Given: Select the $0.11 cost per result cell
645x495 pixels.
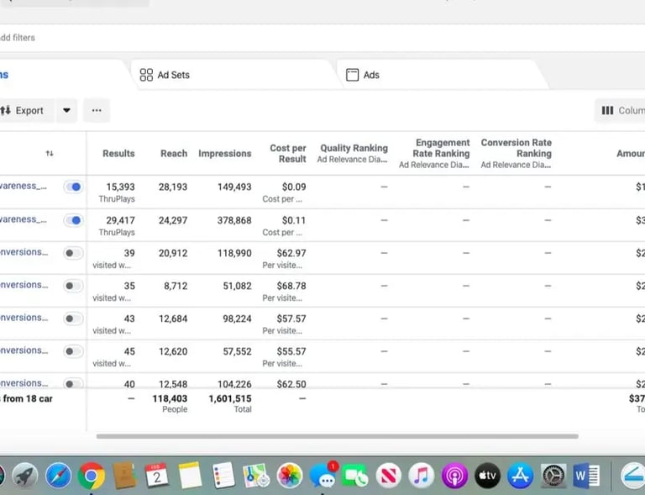Looking at the screenshot, I should 294,220.
